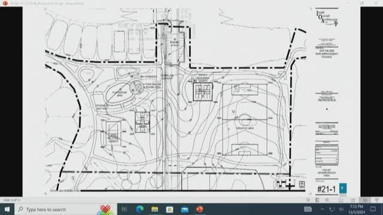Open File Explorer from the taskbar
383x215 pixels.
[154, 209]
